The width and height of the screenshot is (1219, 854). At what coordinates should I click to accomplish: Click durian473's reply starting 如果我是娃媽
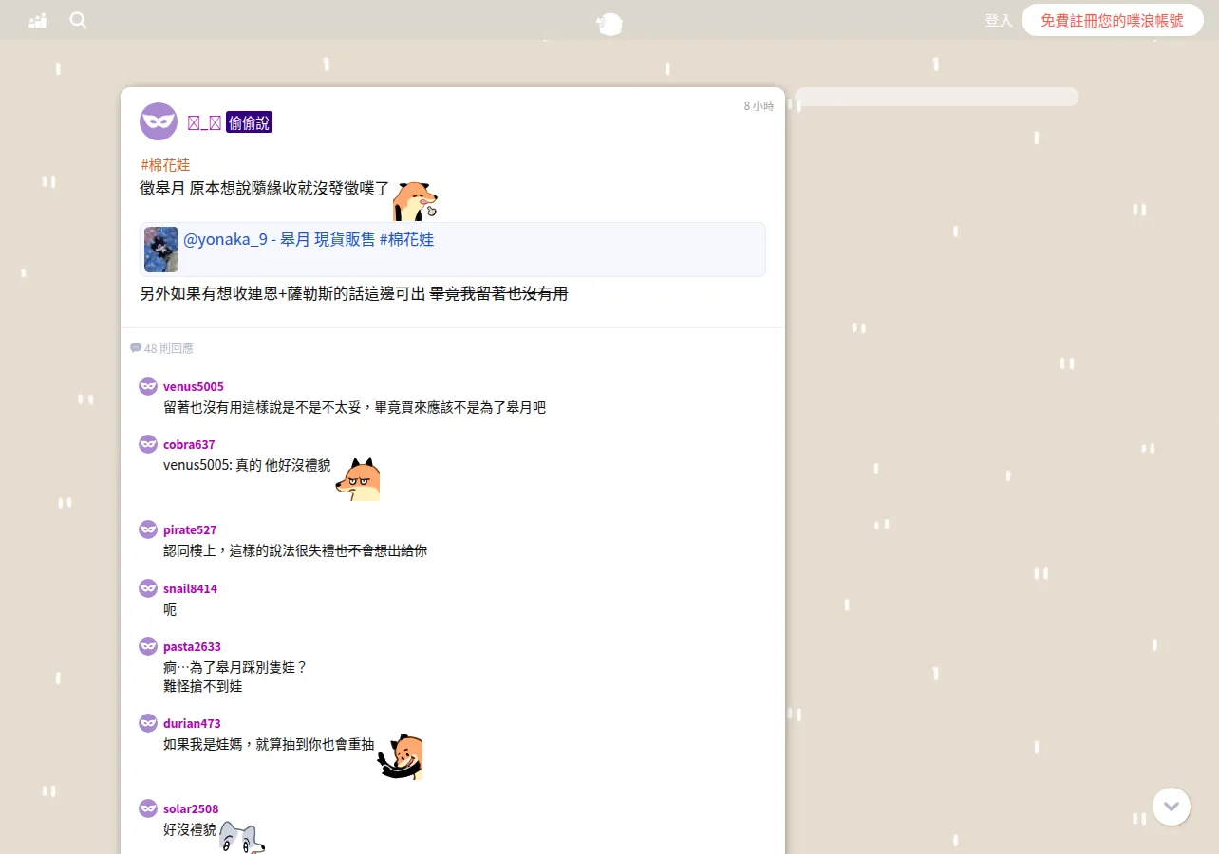coord(269,744)
